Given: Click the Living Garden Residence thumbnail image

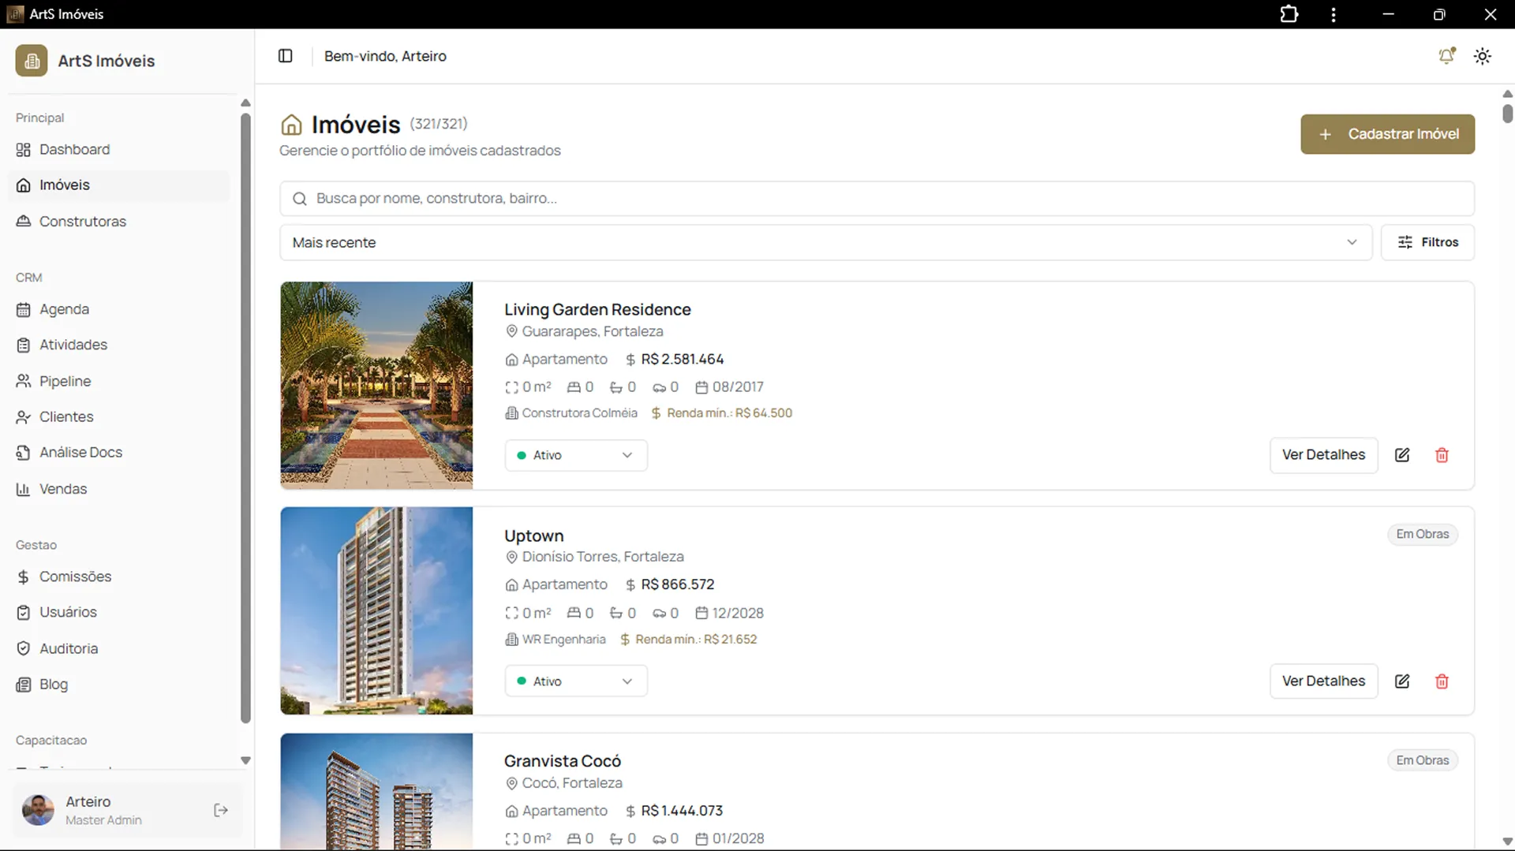Looking at the screenshot, I should click(x=376, y=386).
